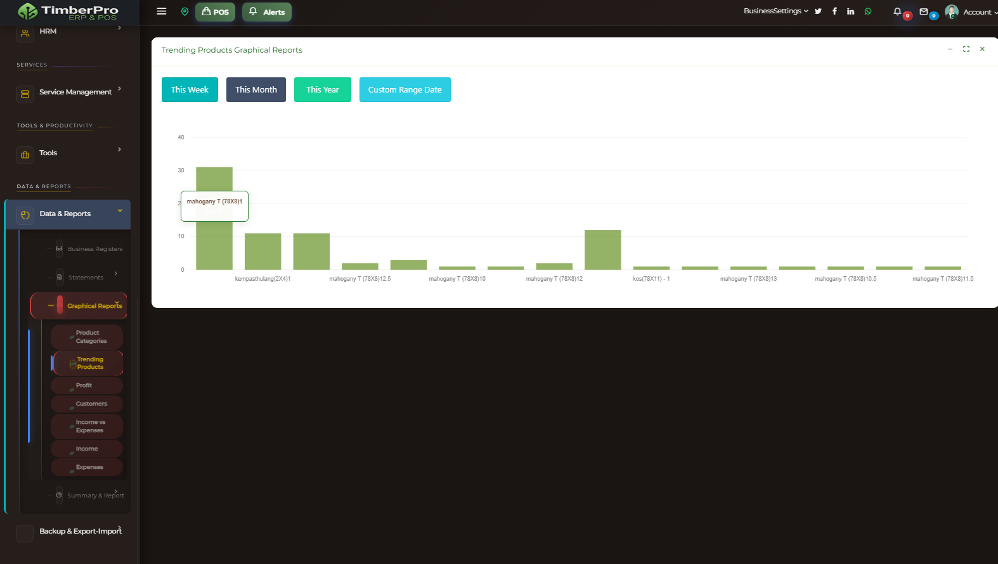Collapse the Graphical Reports group

(79, 306)
